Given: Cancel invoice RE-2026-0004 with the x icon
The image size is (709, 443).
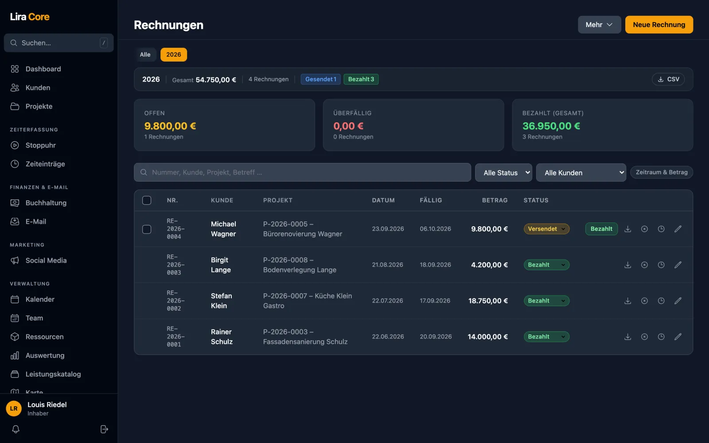Looking at the screenshot, I should pos(644,229).
